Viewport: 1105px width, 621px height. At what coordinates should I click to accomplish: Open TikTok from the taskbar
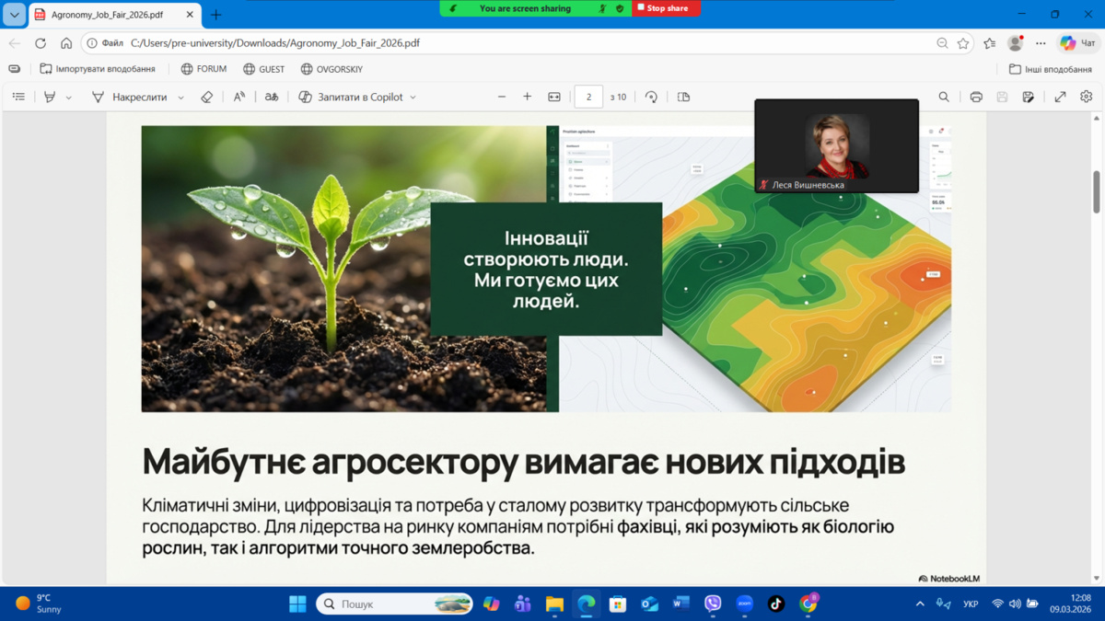pyautogui.click(x=776, y=604)
